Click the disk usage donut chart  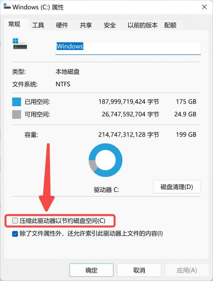105,160
